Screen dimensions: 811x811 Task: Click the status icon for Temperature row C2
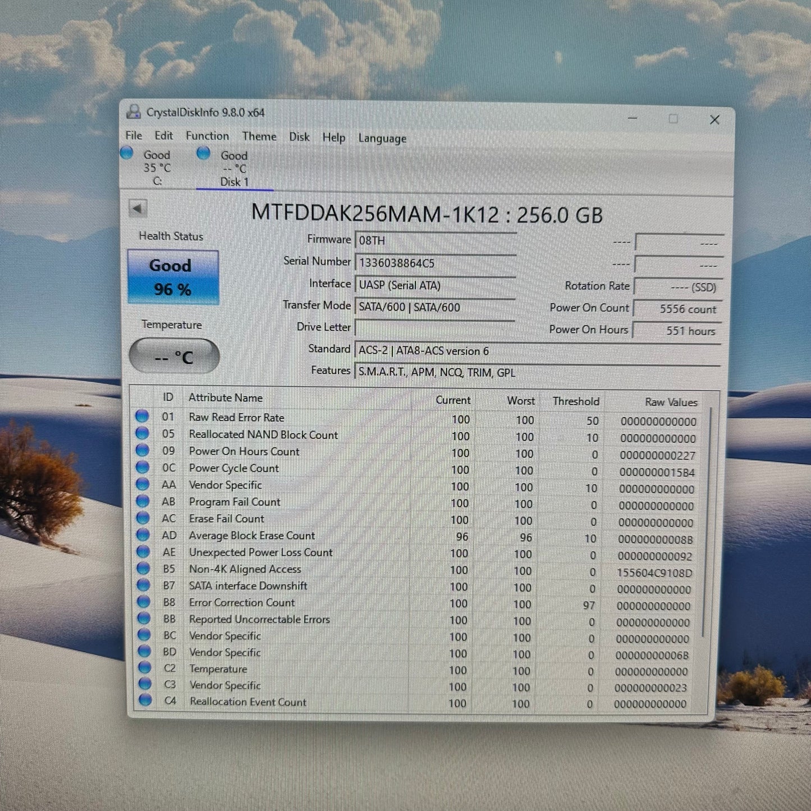tap(145, 667)
